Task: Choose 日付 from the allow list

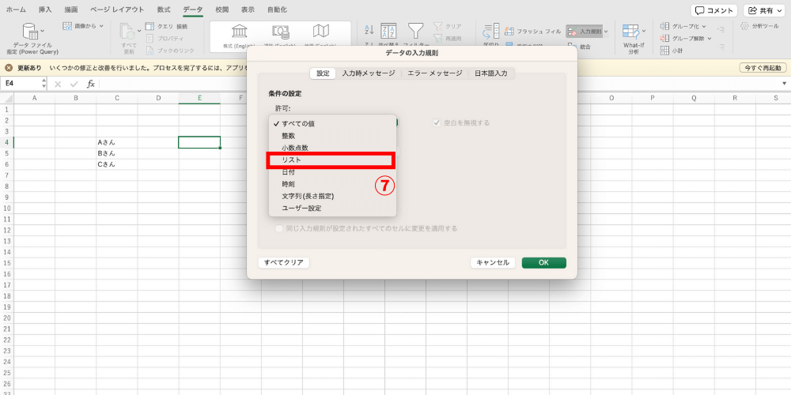Action: (x=332, y=171)
